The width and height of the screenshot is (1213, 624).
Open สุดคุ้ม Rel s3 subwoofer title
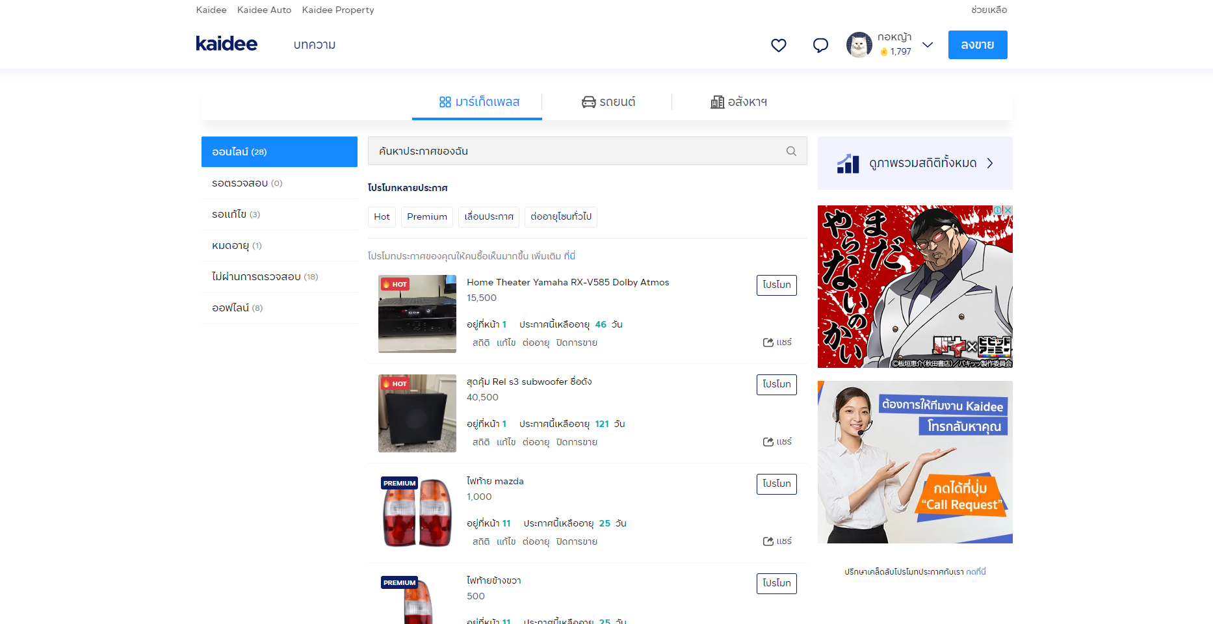pyautogui.click(x=529, y=382)
